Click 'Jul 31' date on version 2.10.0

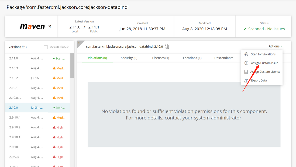[x=37, y=108]
